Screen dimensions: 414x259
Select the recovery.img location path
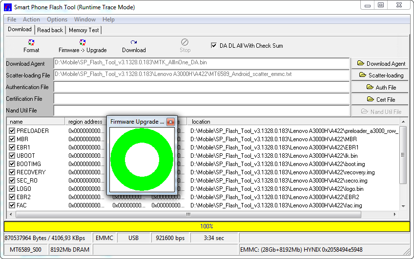[283, 172]
